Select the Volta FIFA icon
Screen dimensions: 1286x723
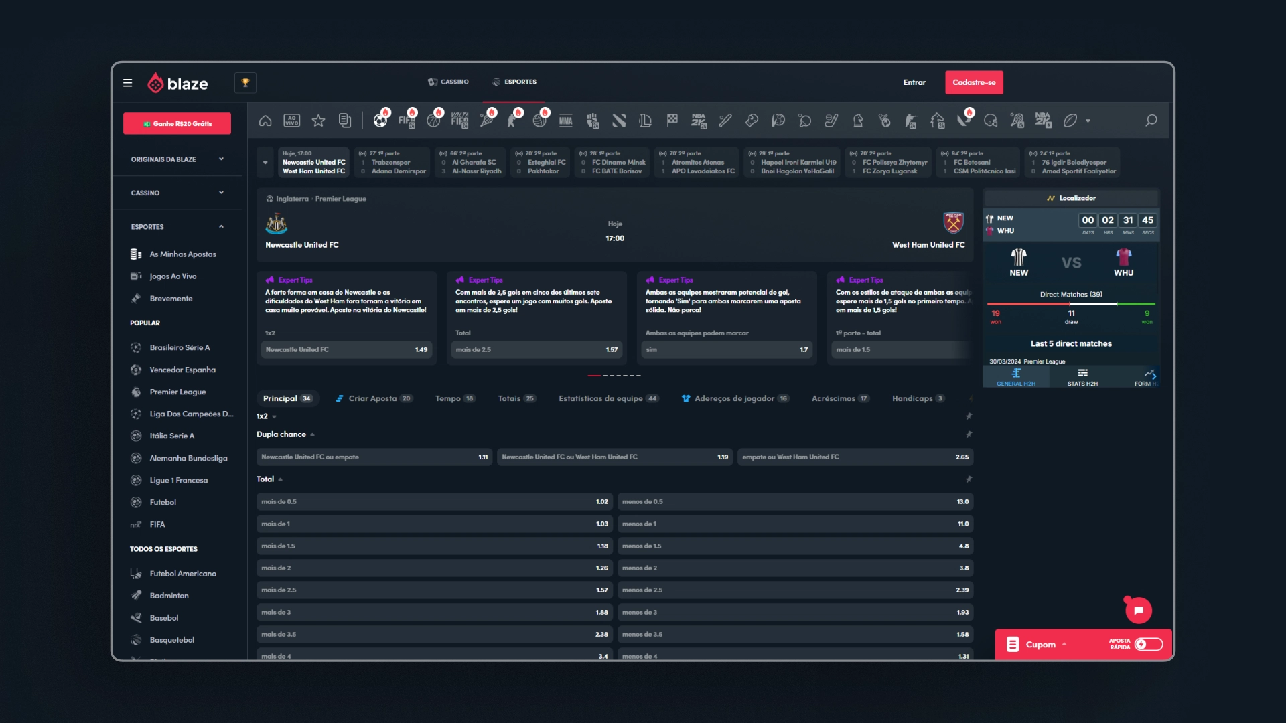pos(459,120)
